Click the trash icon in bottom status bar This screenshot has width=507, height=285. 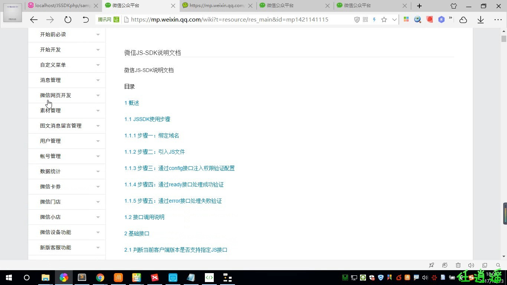click(x=458, y=265)
